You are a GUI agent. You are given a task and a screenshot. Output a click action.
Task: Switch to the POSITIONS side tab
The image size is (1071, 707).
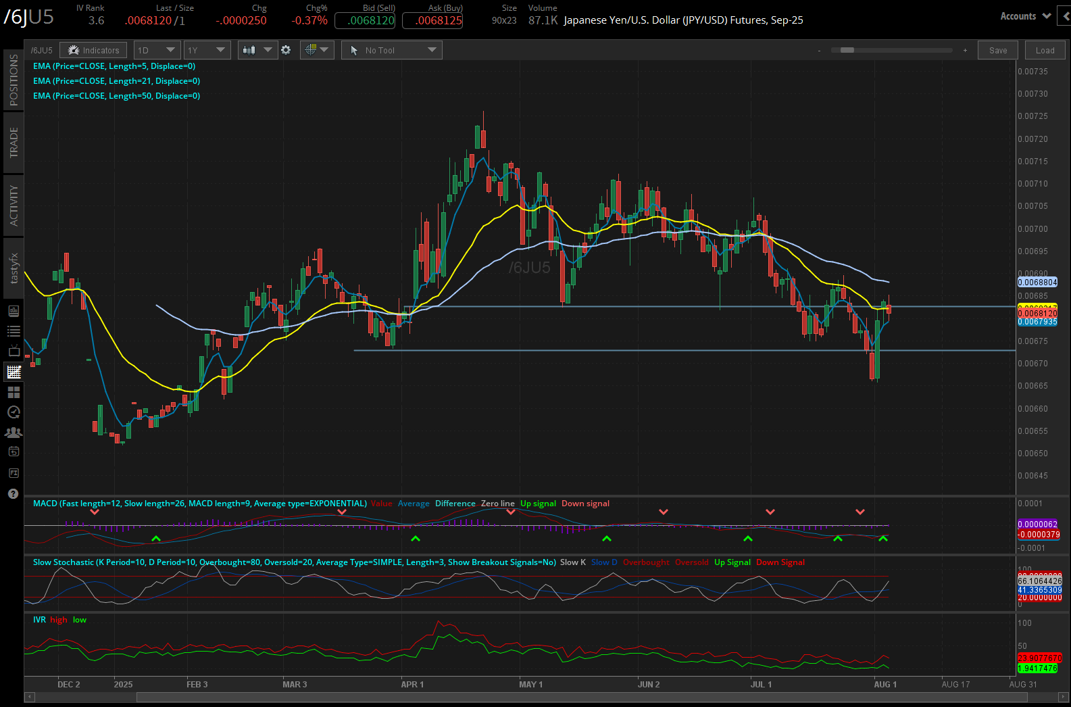click(14, 80)
